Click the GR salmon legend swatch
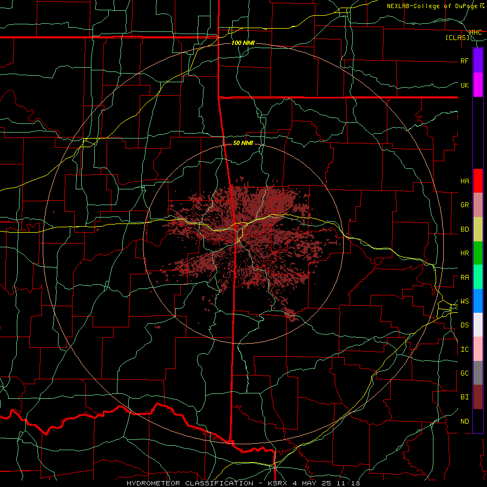Viewport: 487px width, 487px height. (478, 205)
